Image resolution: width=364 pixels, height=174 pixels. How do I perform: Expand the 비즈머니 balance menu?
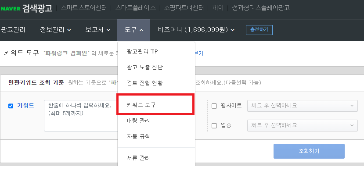196,30
